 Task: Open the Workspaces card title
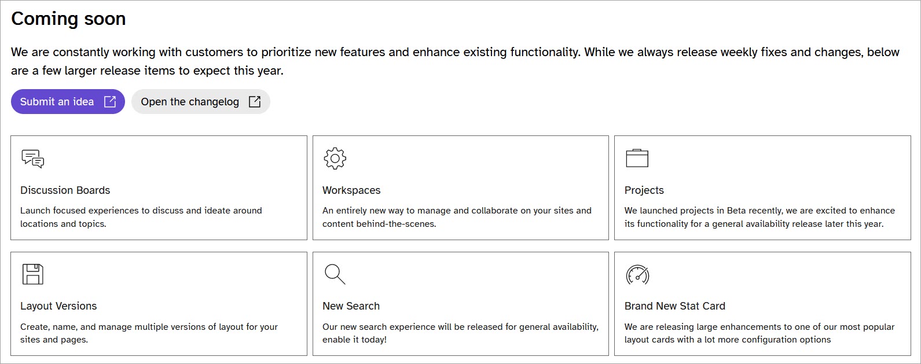tap(351, 190)
